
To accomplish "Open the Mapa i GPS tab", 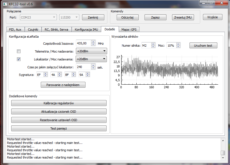I will click(x=129, y=30).
